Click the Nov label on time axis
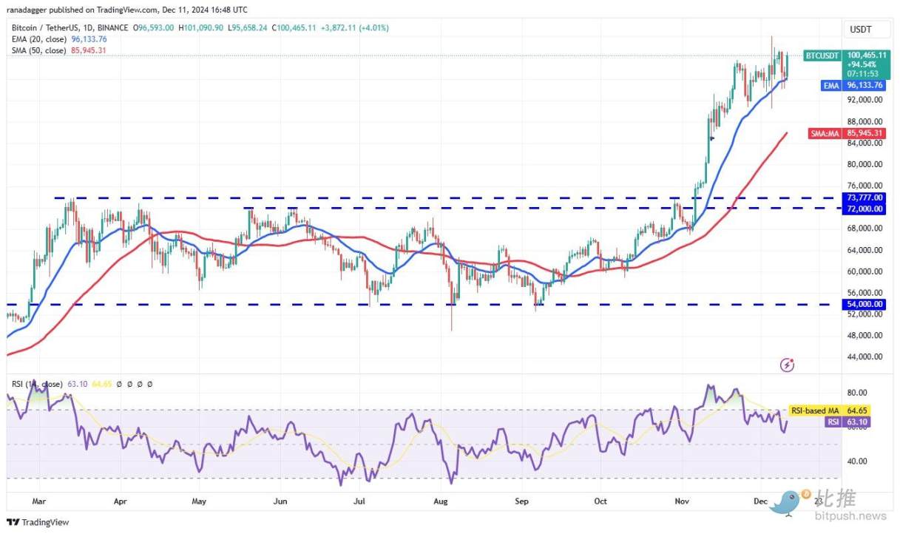900x534 pixels. pyautogui.click(x=681, y=501)
